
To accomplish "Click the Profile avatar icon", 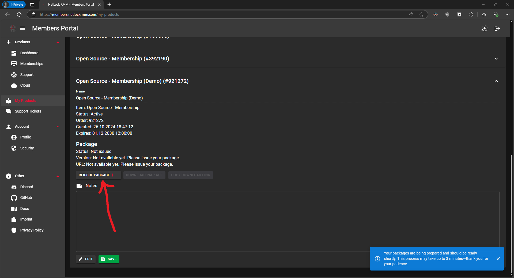I will coord(14,137).
